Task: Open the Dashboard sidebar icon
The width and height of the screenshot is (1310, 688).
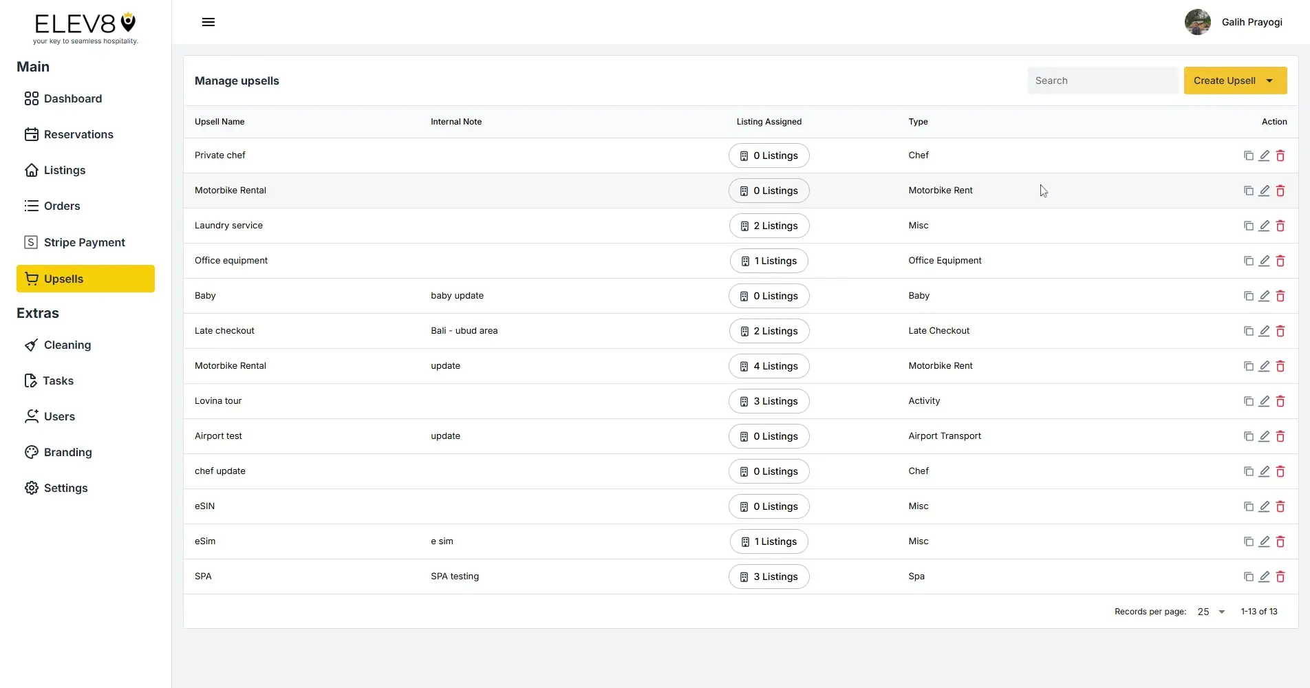Action: (x=32, y=98)
